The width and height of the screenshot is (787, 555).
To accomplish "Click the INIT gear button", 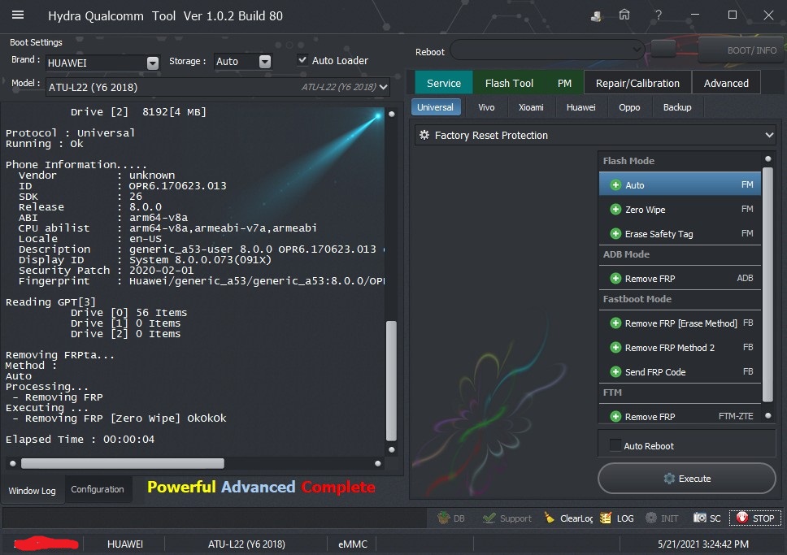I will (662, 518).
